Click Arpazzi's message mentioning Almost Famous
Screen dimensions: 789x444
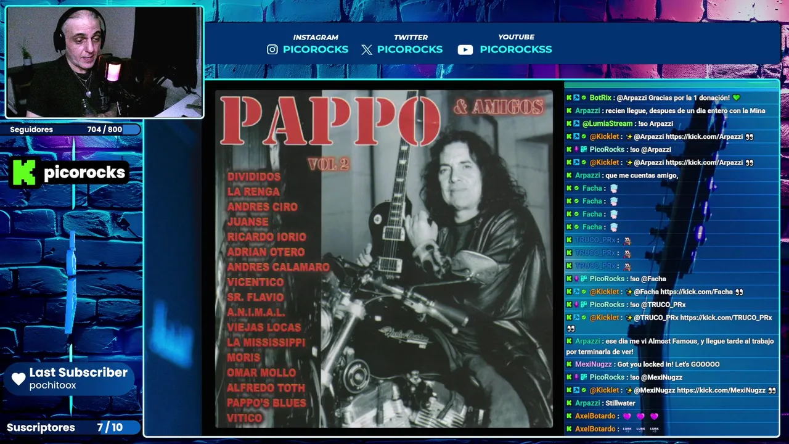coord(670,346)
